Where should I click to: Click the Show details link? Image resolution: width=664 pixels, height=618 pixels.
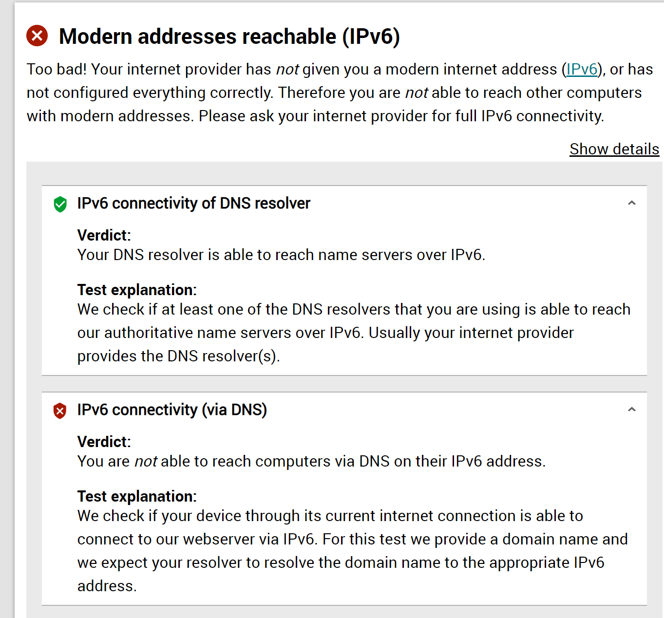pyautogui.click(x=614, y=149)
